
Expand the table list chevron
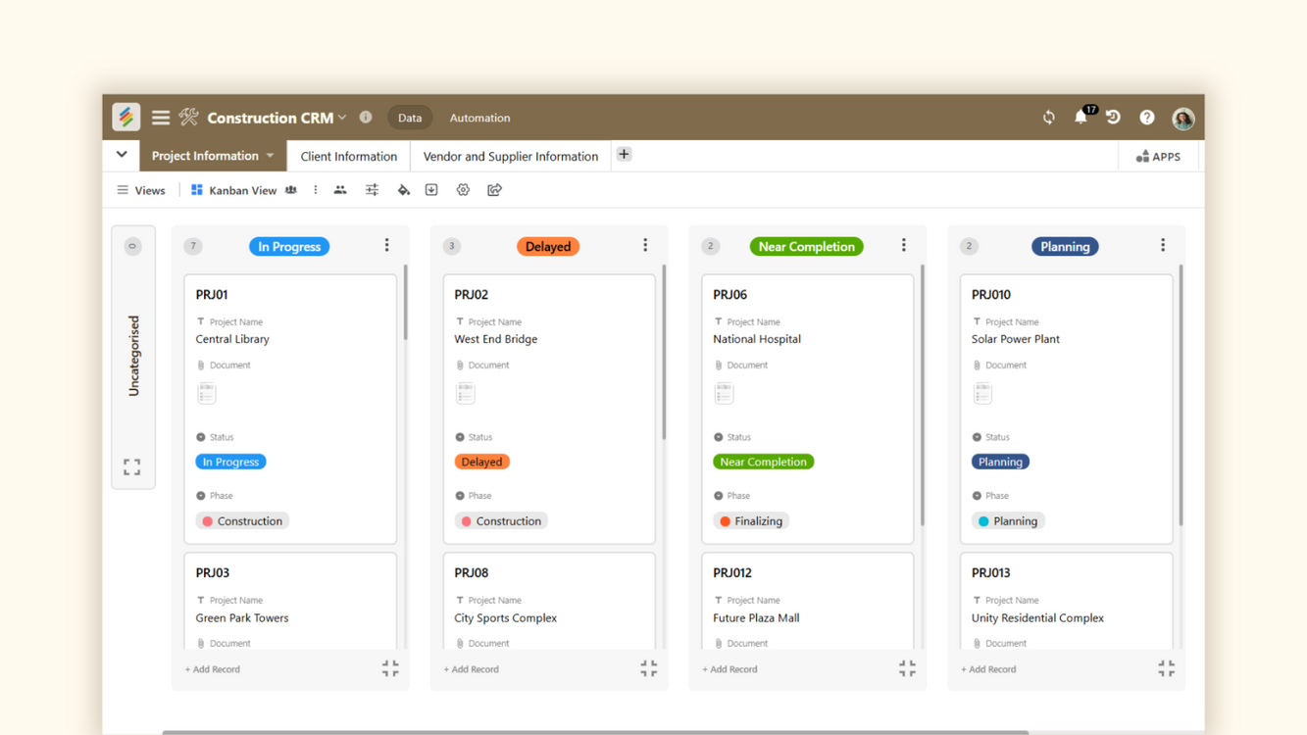click(122, 155)
